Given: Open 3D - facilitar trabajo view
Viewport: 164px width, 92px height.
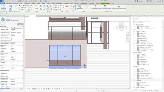Looking at the screenshot, I should (142, 75).
